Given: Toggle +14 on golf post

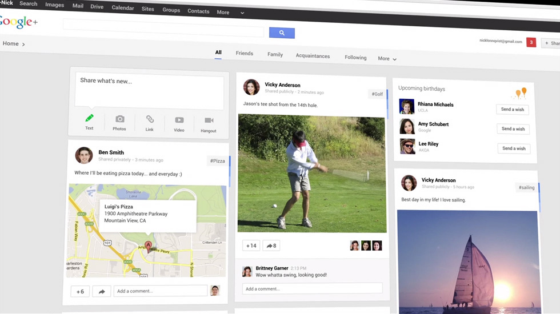Looking at the screenshot, I should pyautogui.click(x=251, y=245).
